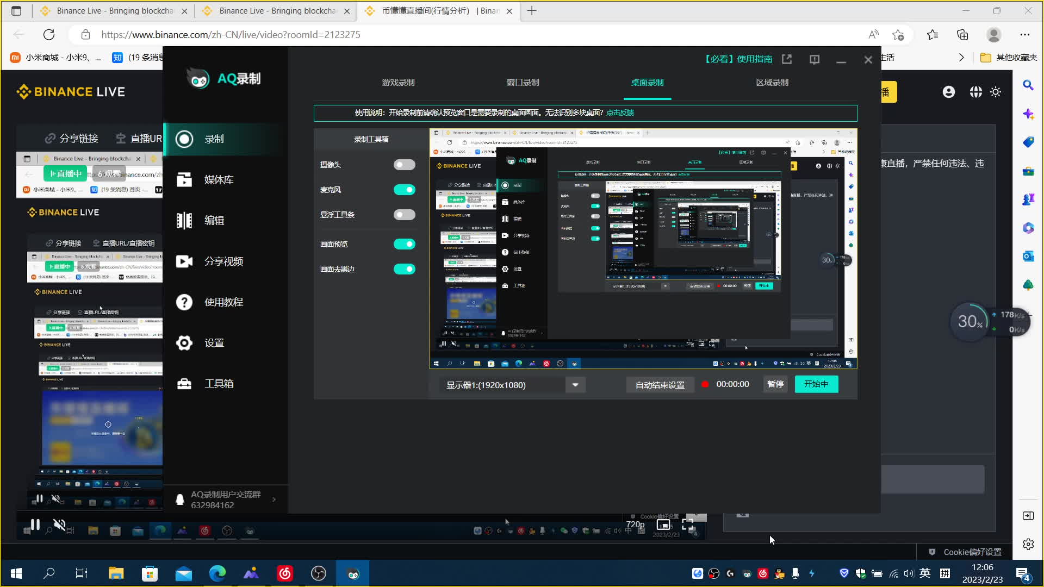Expand the AQ录制用户交流群 chevron
Screen dimensions: 1044x587
point(274,499)
